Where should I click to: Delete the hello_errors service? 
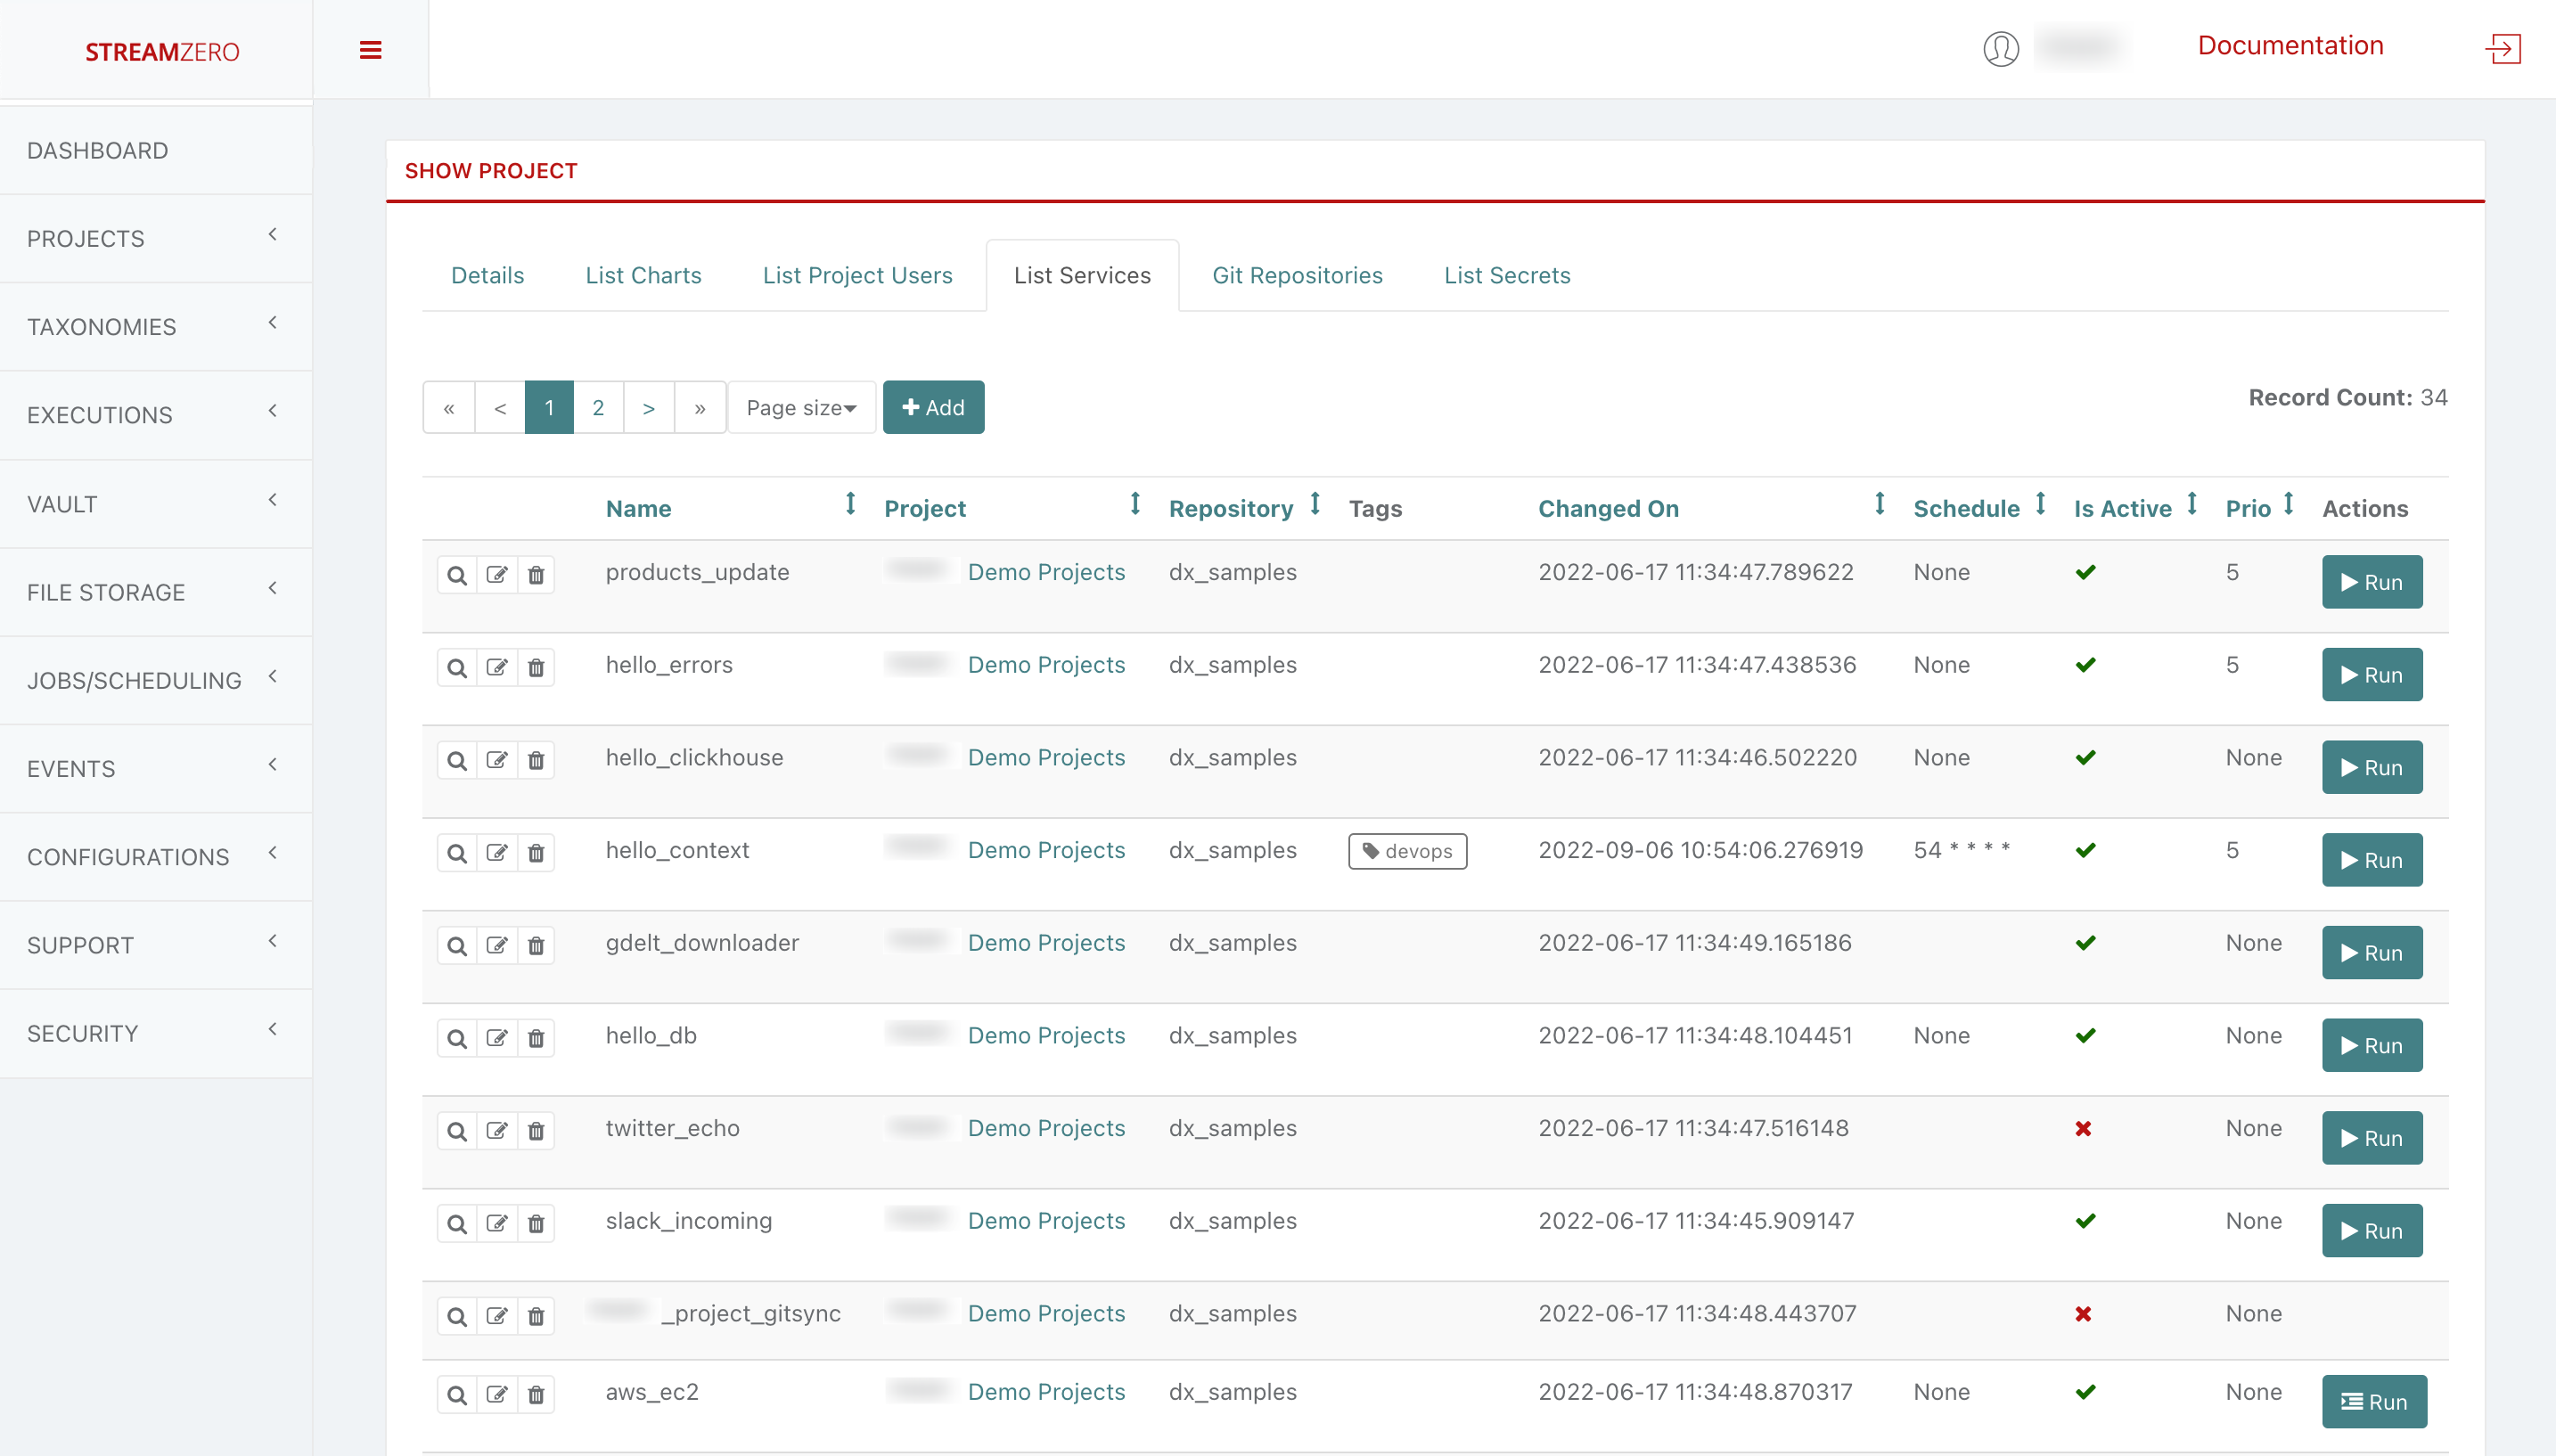click(x=536, y=668)
